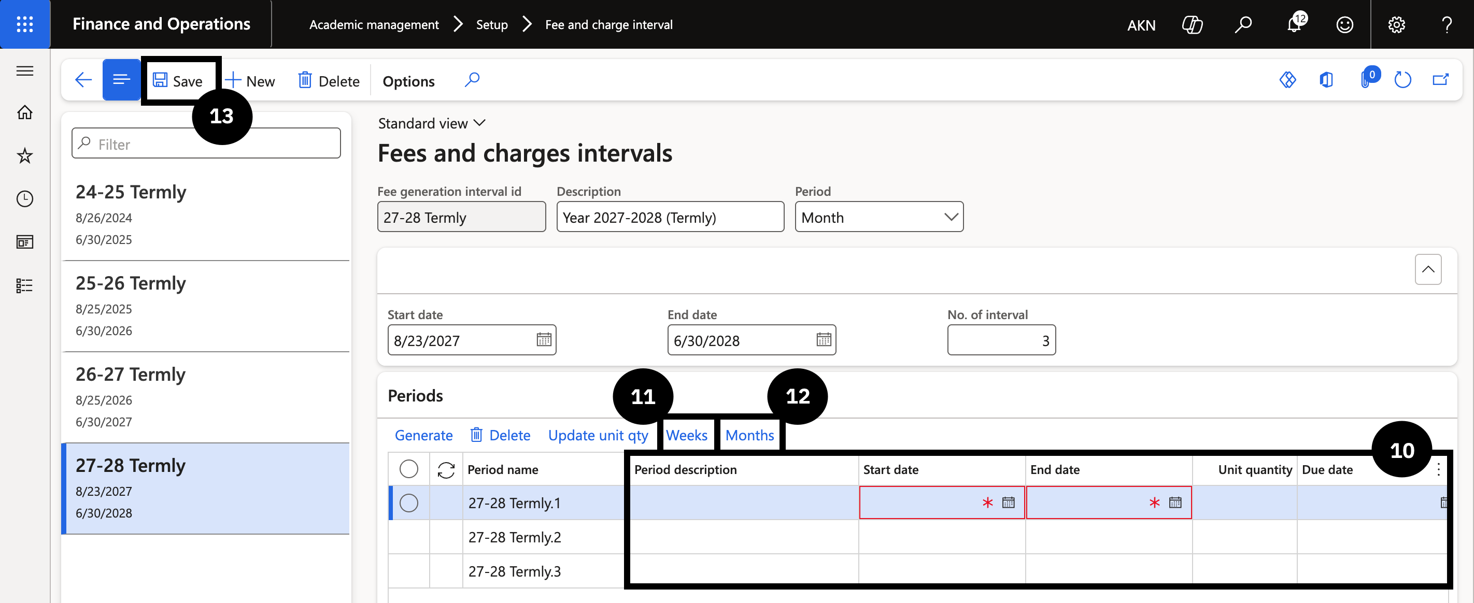Viewport: 1474px width, 603px height.
Task: Click the Description field
Action: pos(670,217)
